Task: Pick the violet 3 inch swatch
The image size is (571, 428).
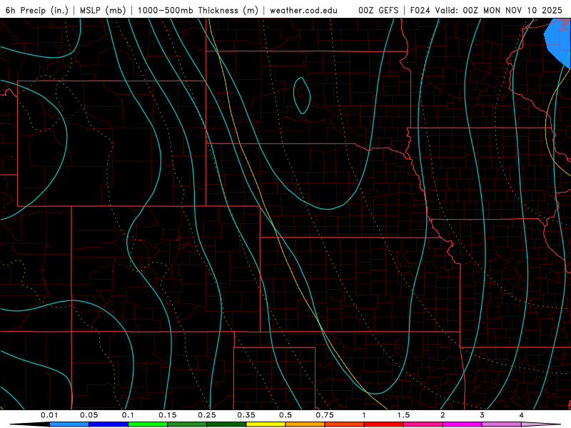Action: pos(502,424)
